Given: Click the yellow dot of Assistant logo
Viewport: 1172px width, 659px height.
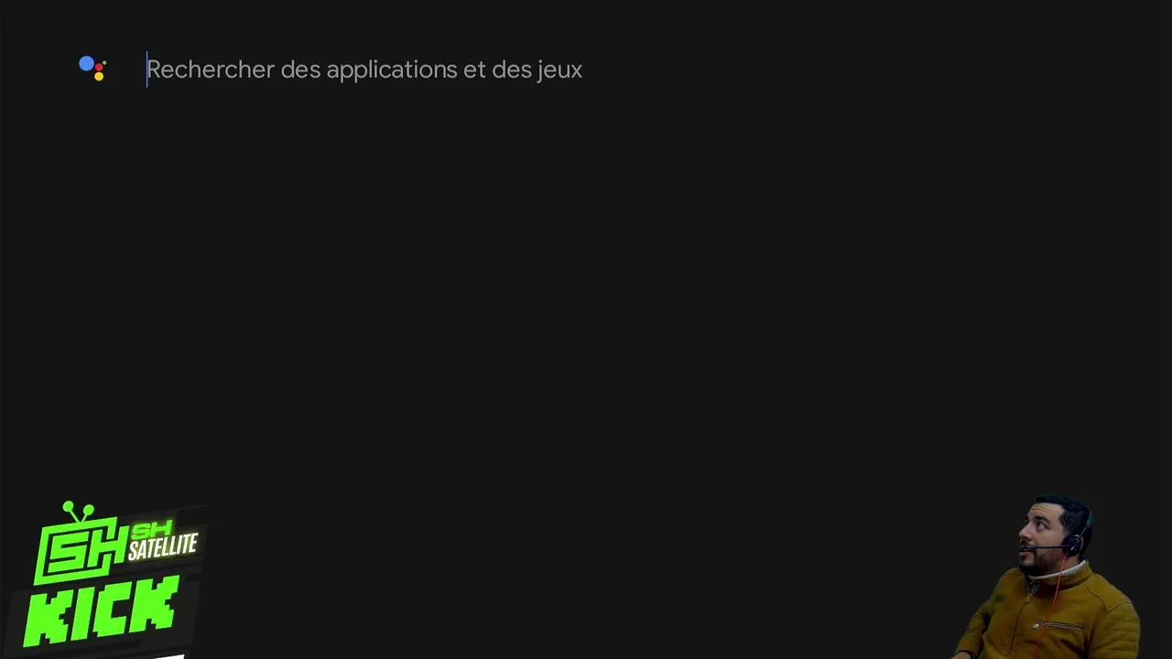Looking at the screenshot, I should click(x=99, y=76).
